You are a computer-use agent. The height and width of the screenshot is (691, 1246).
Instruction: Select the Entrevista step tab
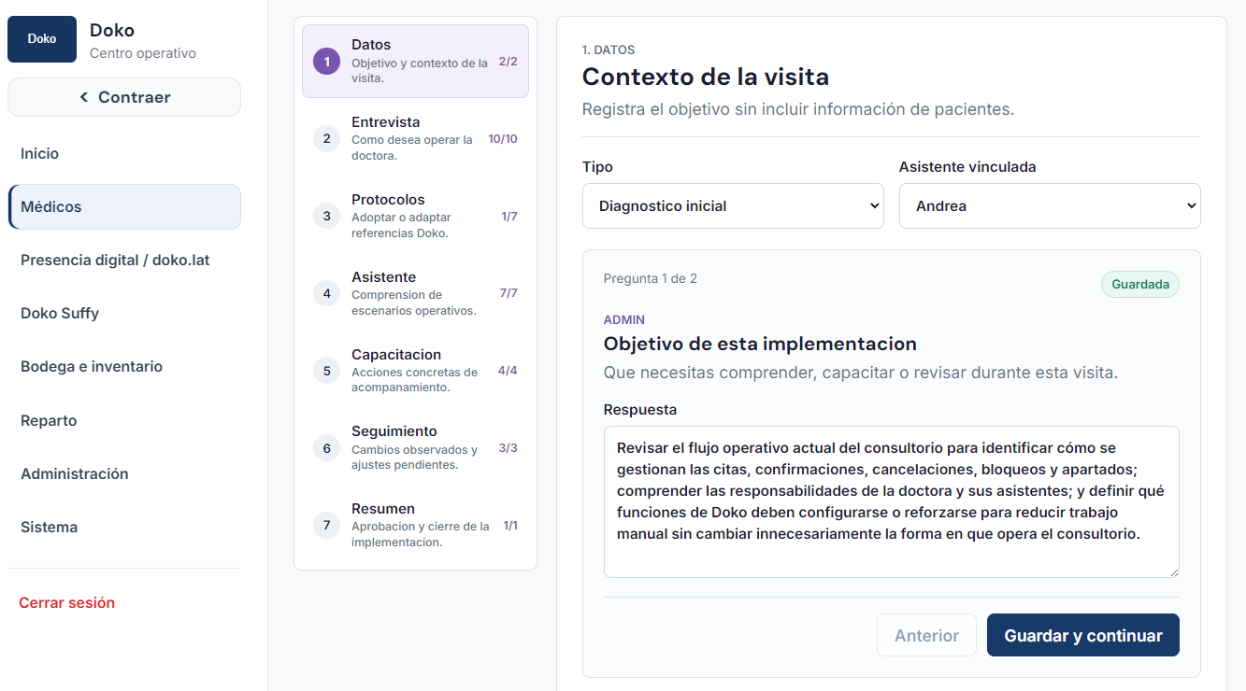pos(415,139)
